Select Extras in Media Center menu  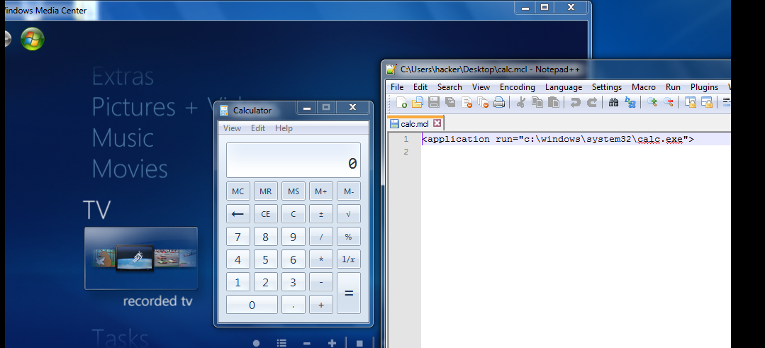click(123, 77)
